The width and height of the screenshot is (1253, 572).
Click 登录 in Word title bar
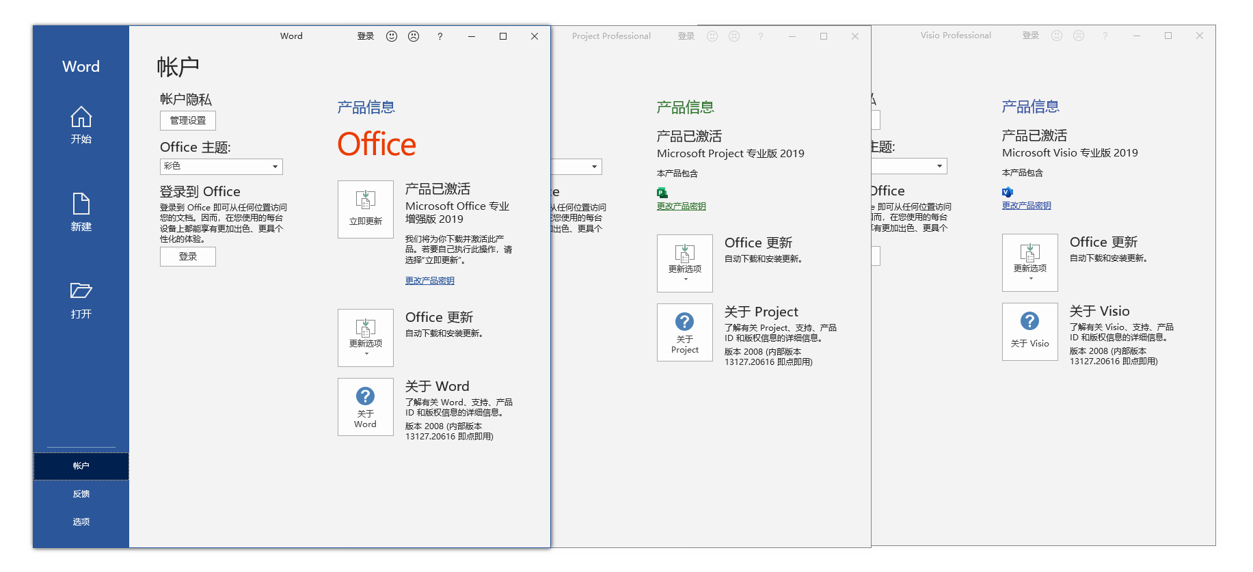pos(366,36)
